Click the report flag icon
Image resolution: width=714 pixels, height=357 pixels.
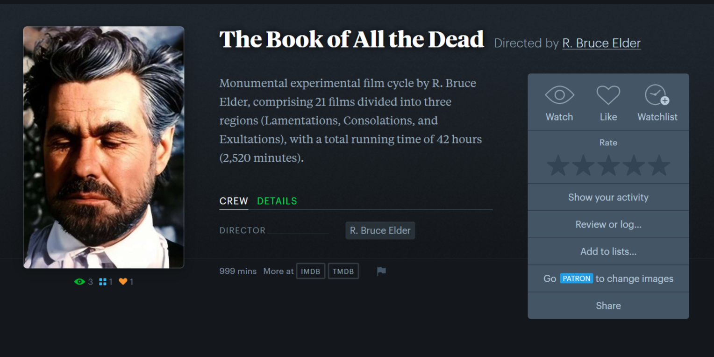tap(381, 271)
